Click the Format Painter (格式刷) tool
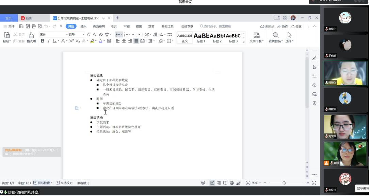This screenshot has width=369, height=196. tap(31, 37)
